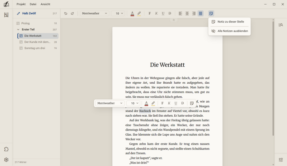Viewport: 287px width, 166px height.
Task: Toggle italic in floating toolbar
Action: point(169,103)
